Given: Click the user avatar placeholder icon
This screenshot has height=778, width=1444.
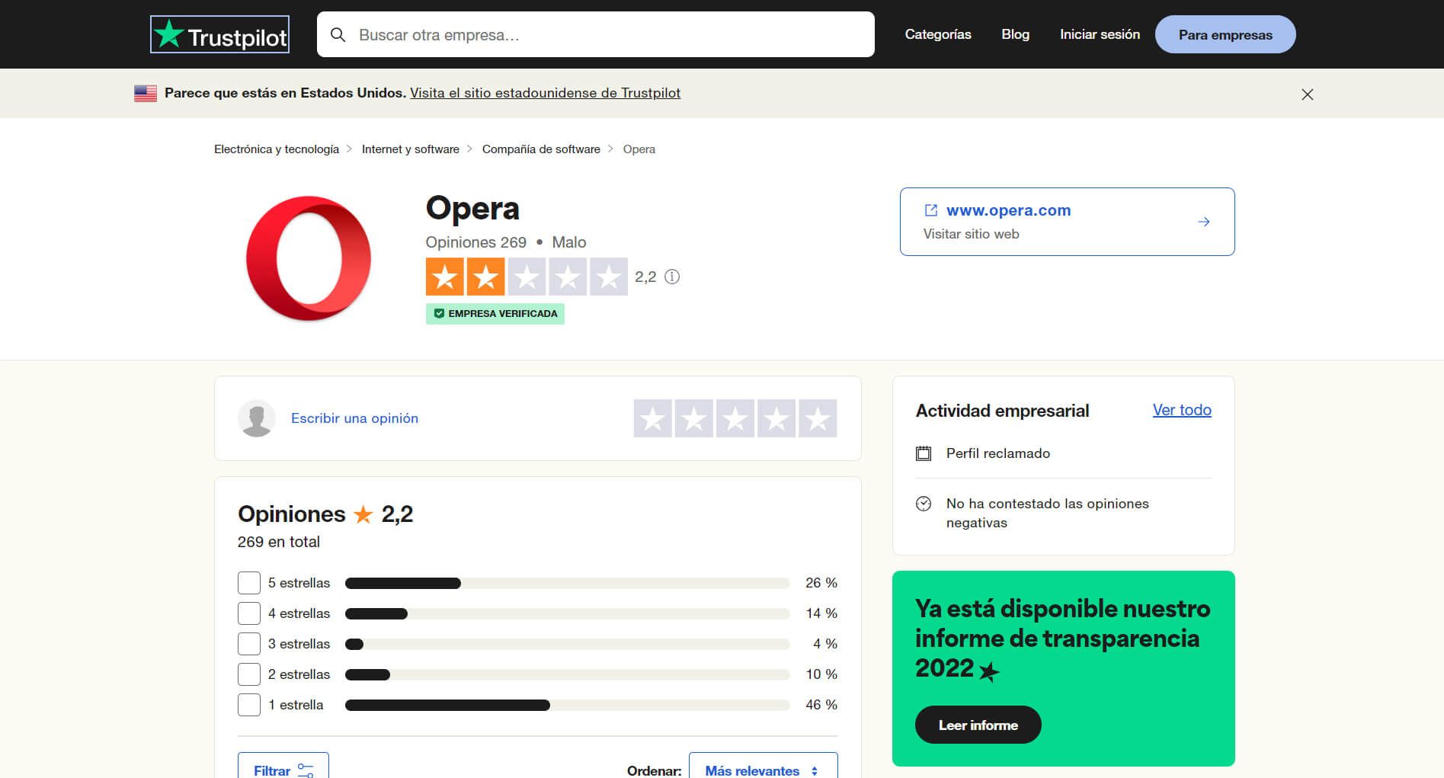Looking at the screenshot, I should pyautogui.click(x=257, y=418).
